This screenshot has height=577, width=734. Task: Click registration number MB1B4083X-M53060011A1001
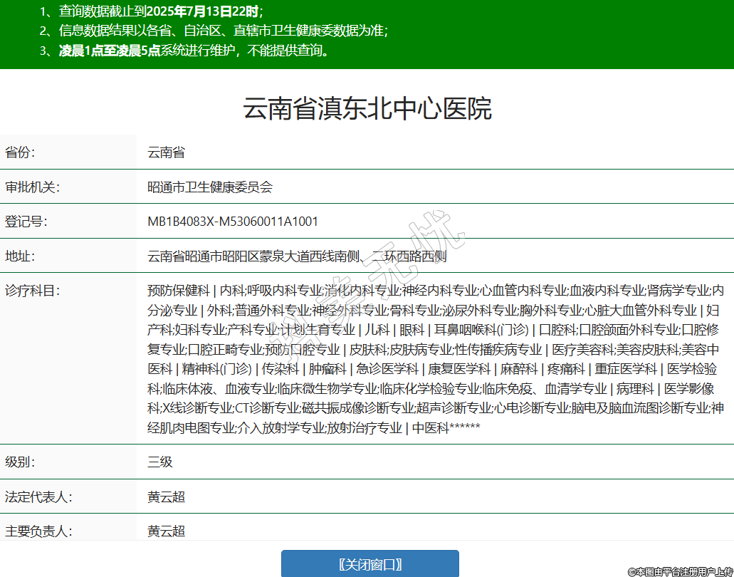[x=233, y=222]
